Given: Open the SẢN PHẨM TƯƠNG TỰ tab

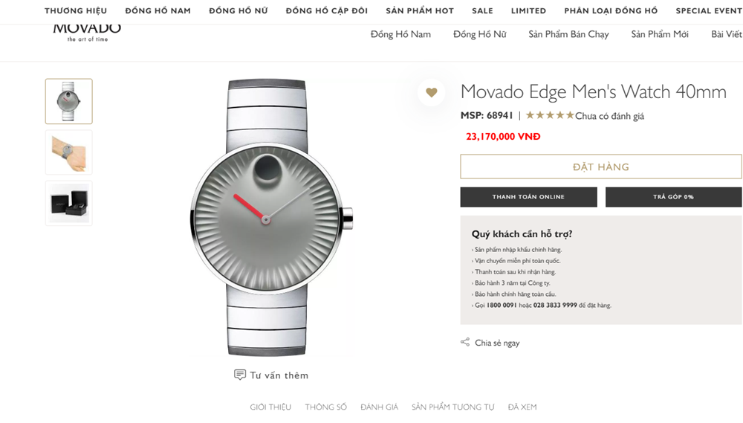Looking at the screenshot, I should click(452, 407).
